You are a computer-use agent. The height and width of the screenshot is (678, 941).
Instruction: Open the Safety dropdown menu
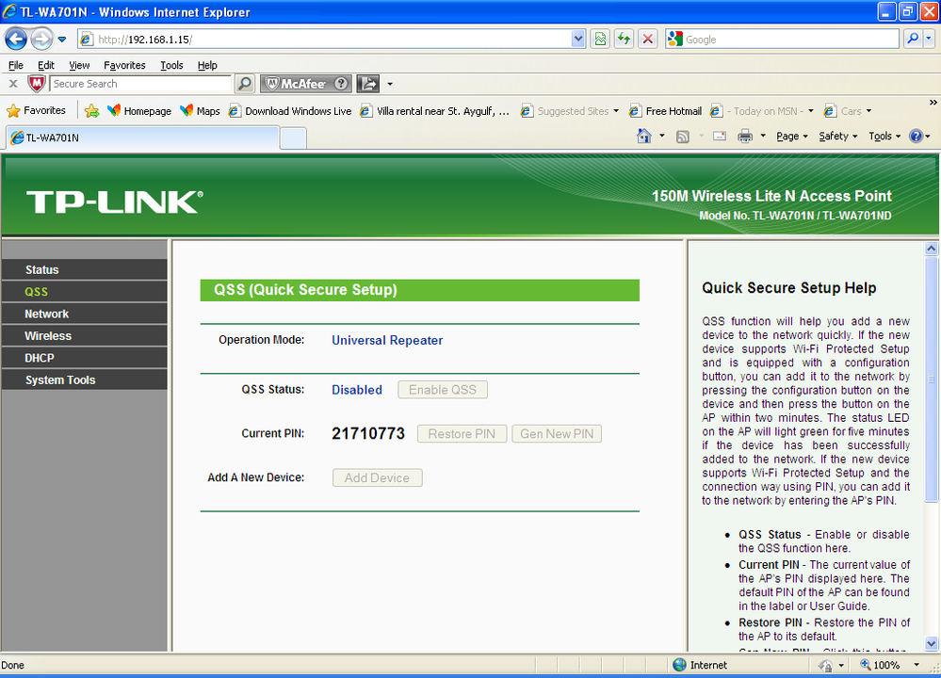click(x=837, y=137)
